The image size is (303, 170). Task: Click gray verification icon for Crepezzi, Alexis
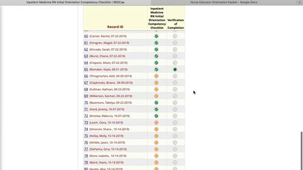[175, 63]
